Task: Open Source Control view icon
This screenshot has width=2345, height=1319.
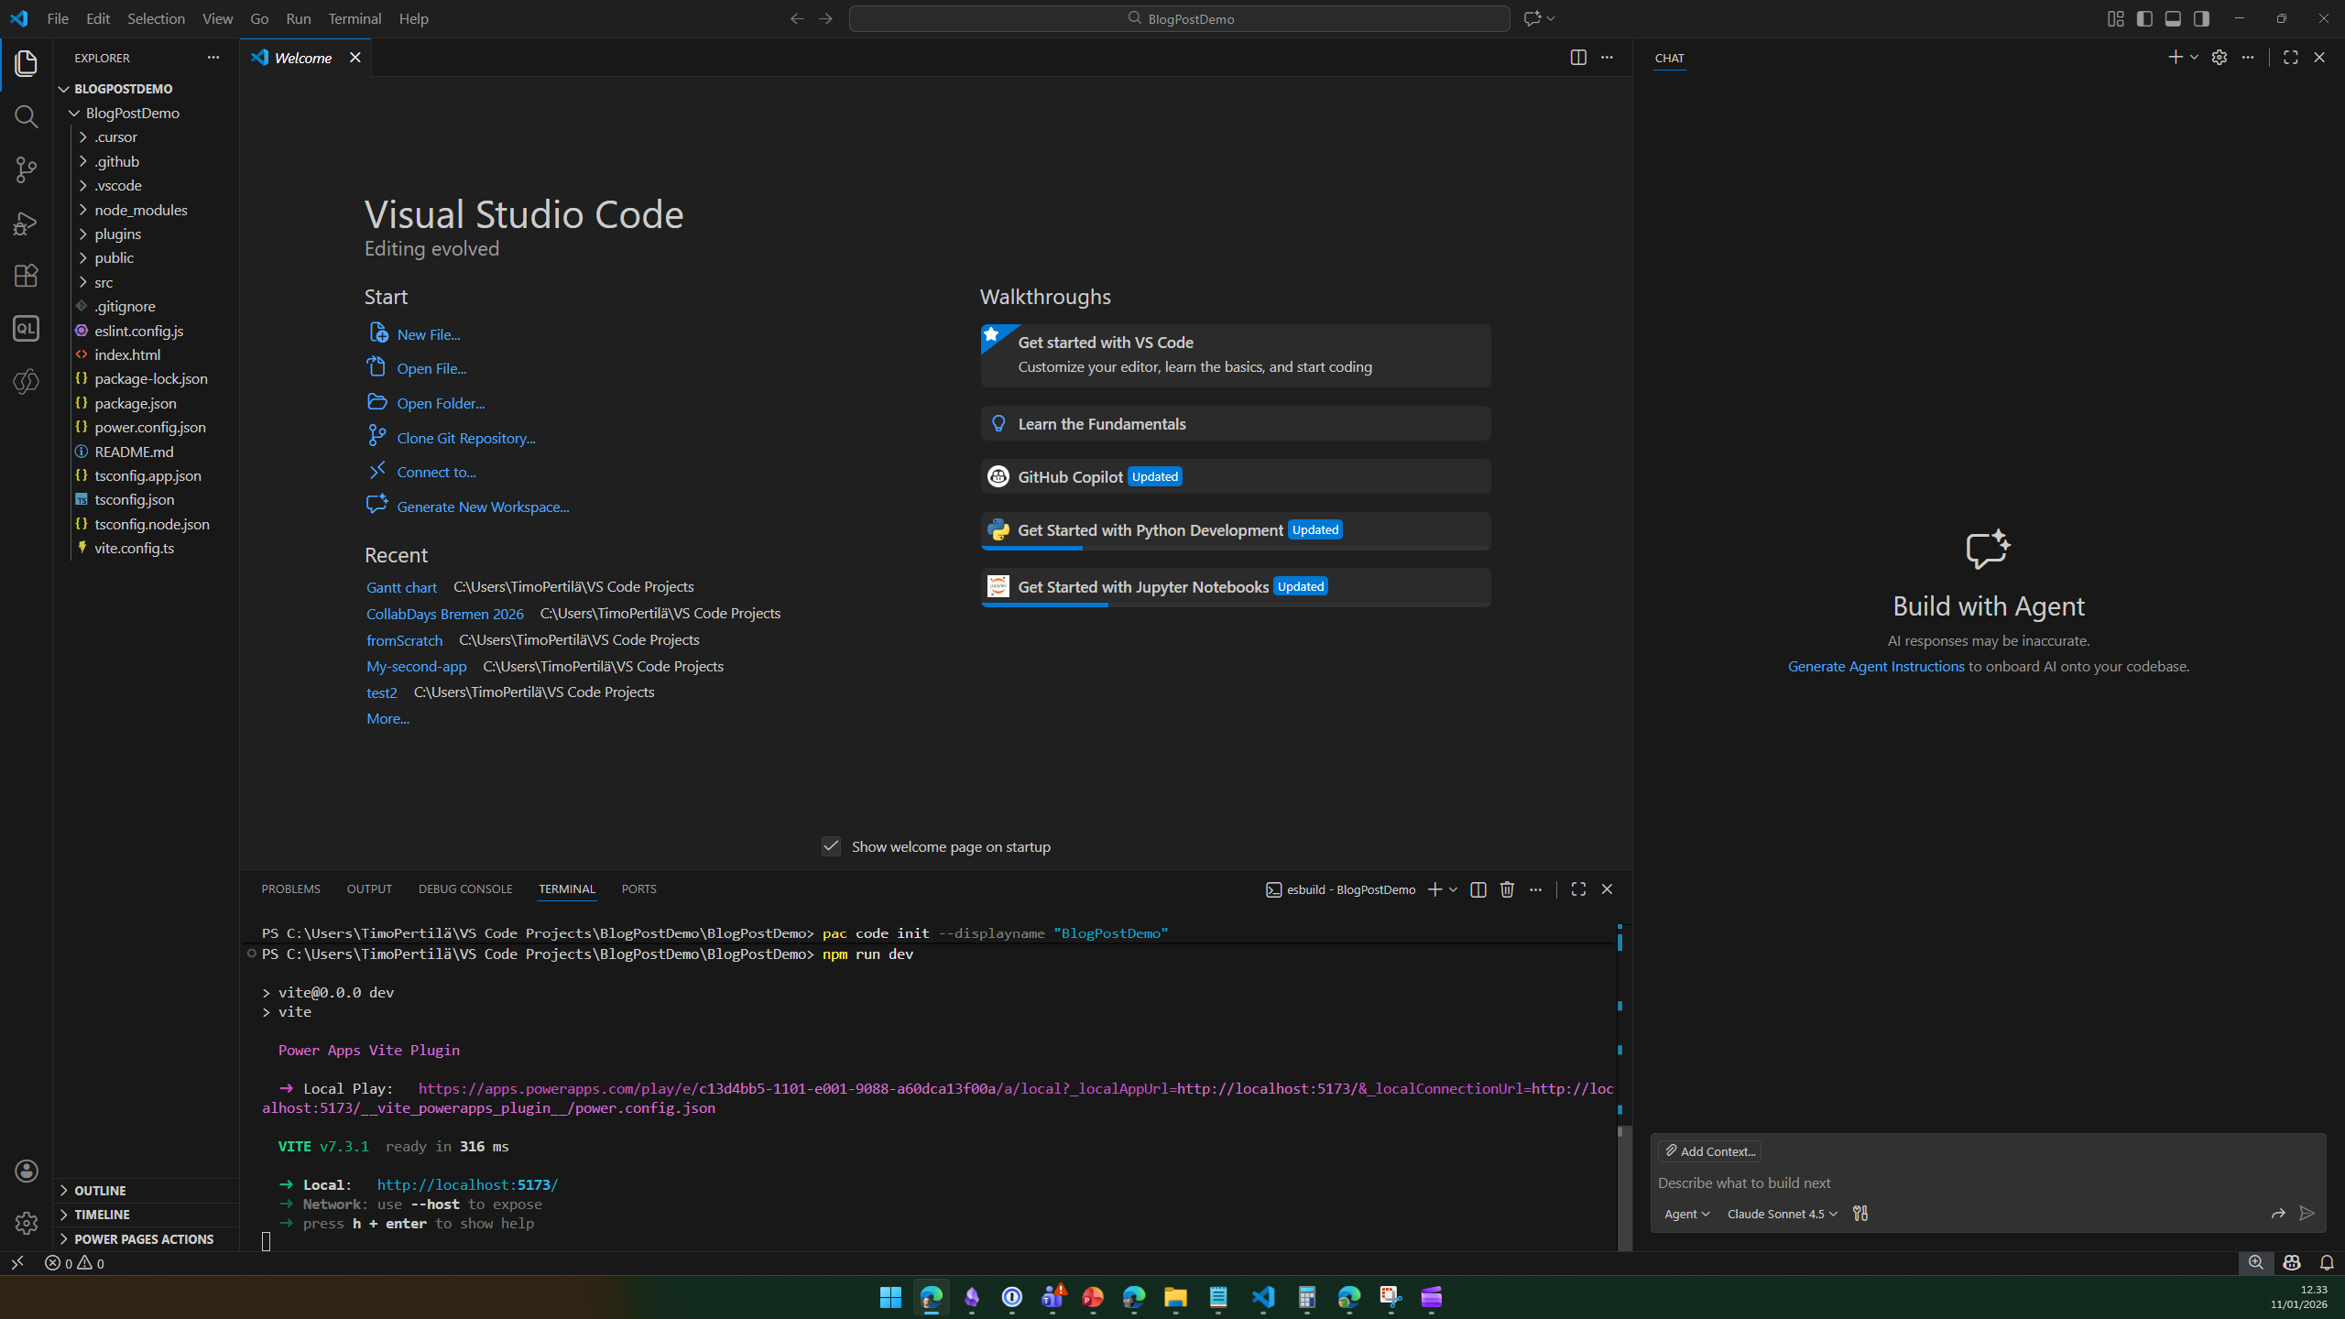Action: coord(26,169)
